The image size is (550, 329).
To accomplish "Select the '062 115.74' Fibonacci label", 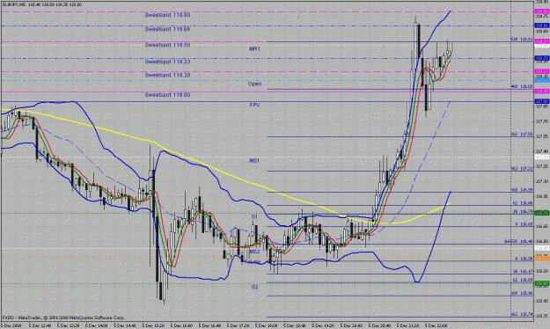I will tap(521, 315).
